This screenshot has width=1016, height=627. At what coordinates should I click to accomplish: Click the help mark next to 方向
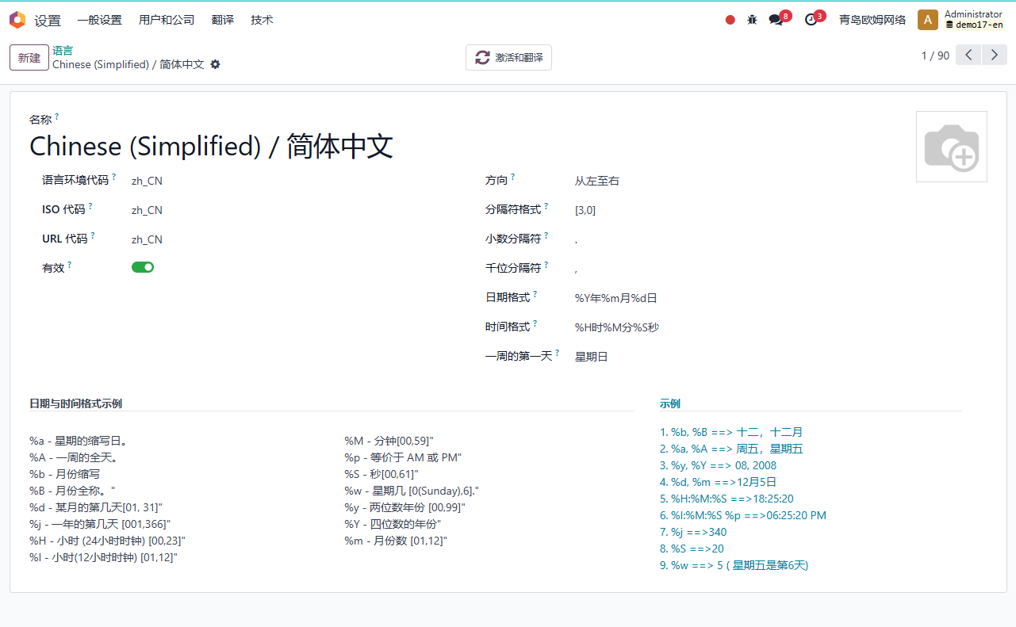(x=513, y=177)
